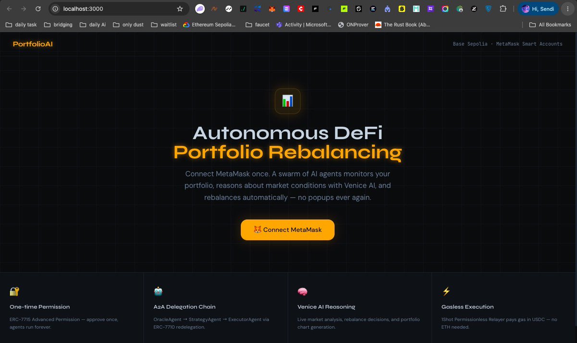Click the bar chart app icon
This screenshot has width=577, height=343.
coord(288,101)
